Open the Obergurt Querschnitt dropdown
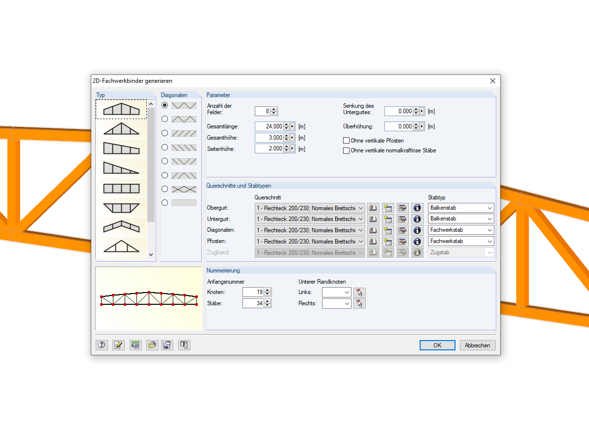The height and width of the screenshot is (441, 589). point(310,208)
